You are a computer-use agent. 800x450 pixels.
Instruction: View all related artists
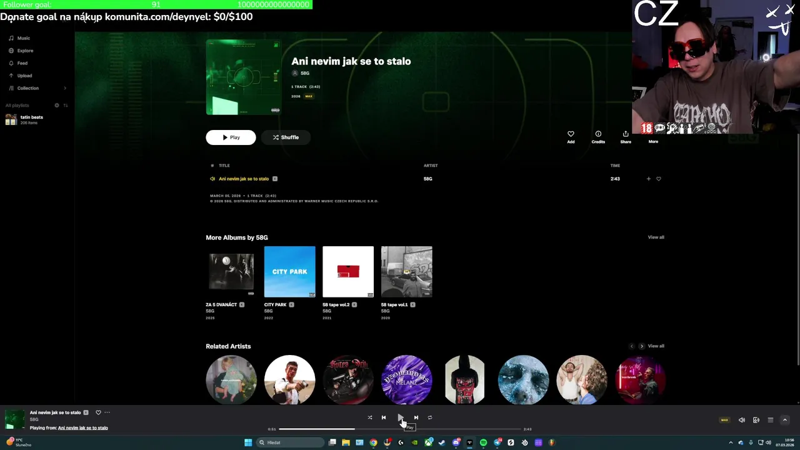[x=656, y=346]
